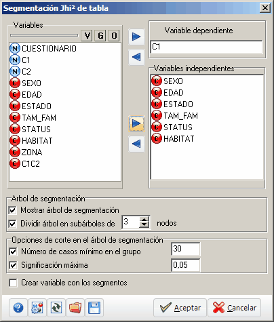Screen dimensions: 274x322
Task: Increase node count with stepper up arrow
Action: click(144, 220)
